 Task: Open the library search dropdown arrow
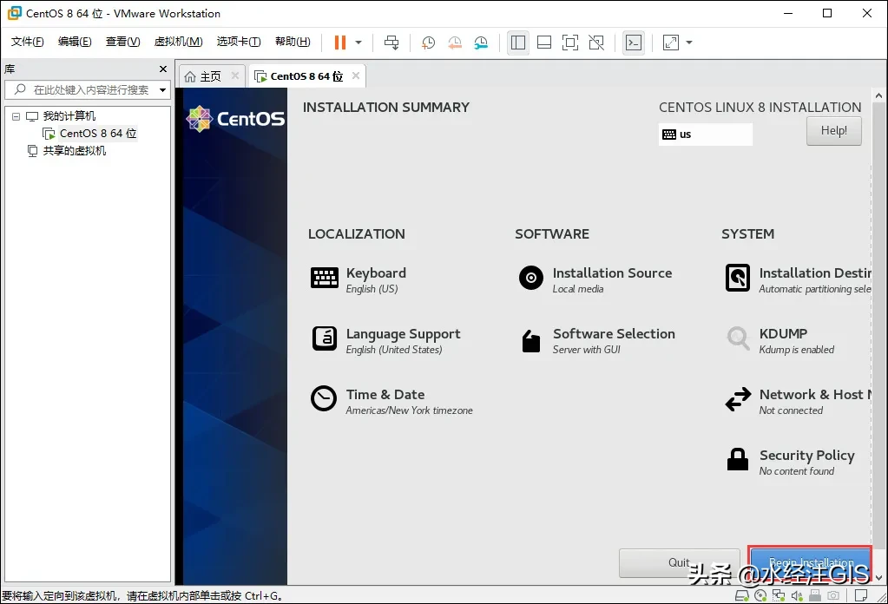(x=163, y=90)
